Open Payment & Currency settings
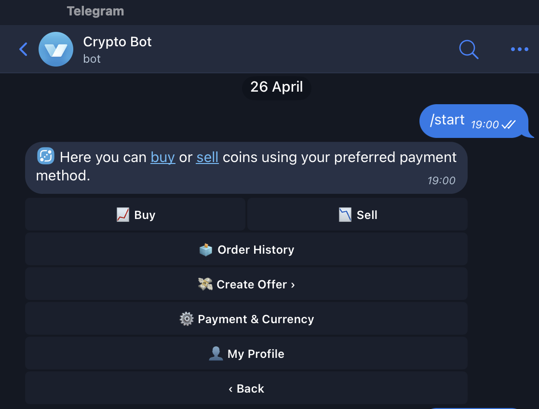Screen dimensions: 539x409 point(256,319)
